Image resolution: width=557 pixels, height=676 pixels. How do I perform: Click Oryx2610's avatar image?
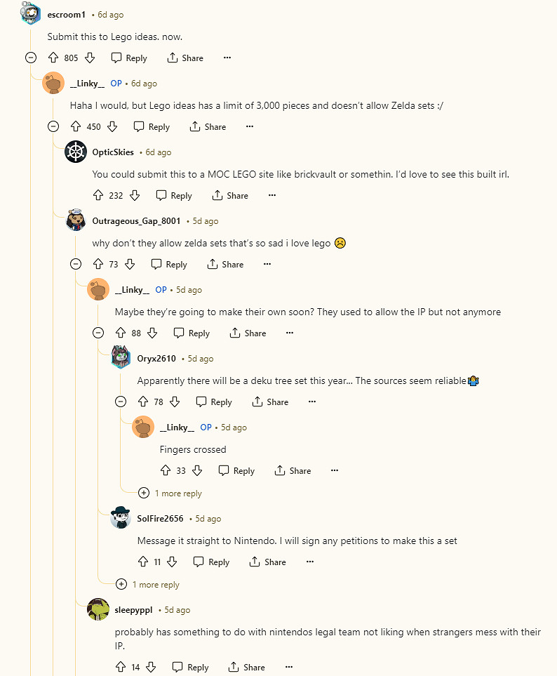tap(121, 358)
